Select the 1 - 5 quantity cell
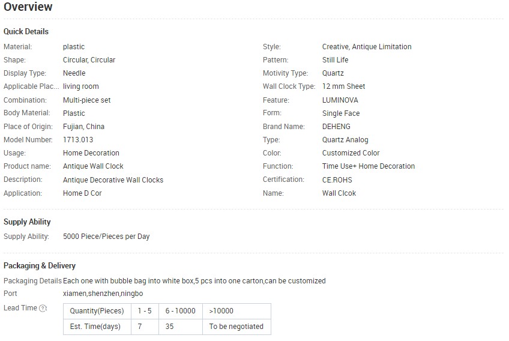 tap(145, 311)
